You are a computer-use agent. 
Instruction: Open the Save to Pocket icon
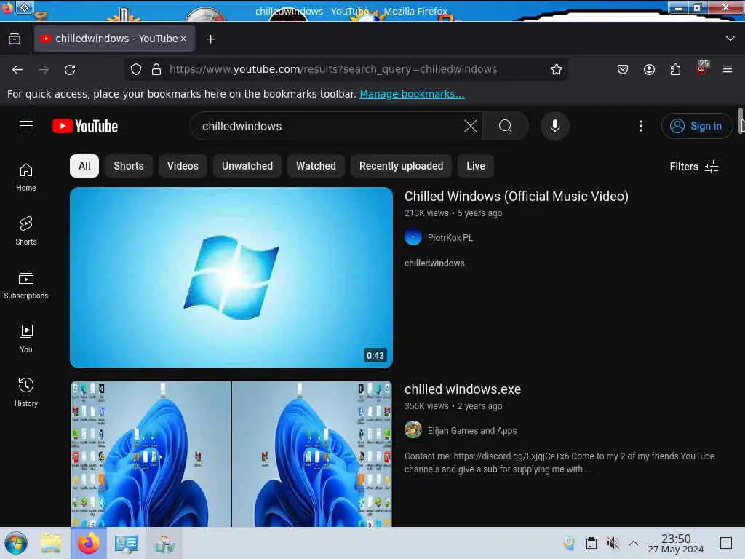tap(623, 69)
